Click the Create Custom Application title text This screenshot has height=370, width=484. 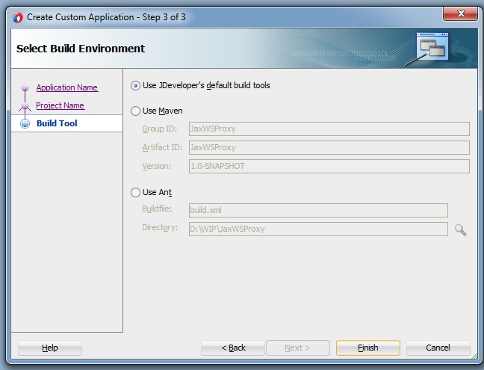coord(106,17)
